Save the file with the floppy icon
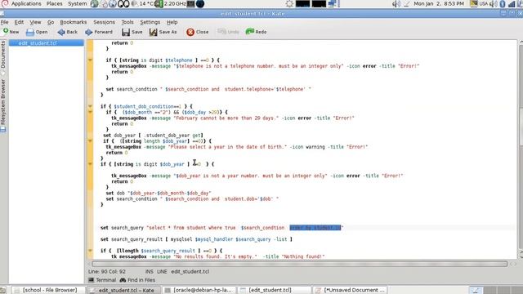 pos(132,32)
